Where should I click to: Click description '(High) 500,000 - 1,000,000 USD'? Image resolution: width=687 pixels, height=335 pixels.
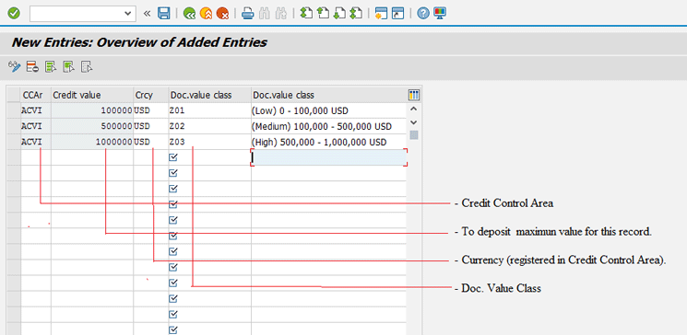pyautogui.click(x=329, y=142)
